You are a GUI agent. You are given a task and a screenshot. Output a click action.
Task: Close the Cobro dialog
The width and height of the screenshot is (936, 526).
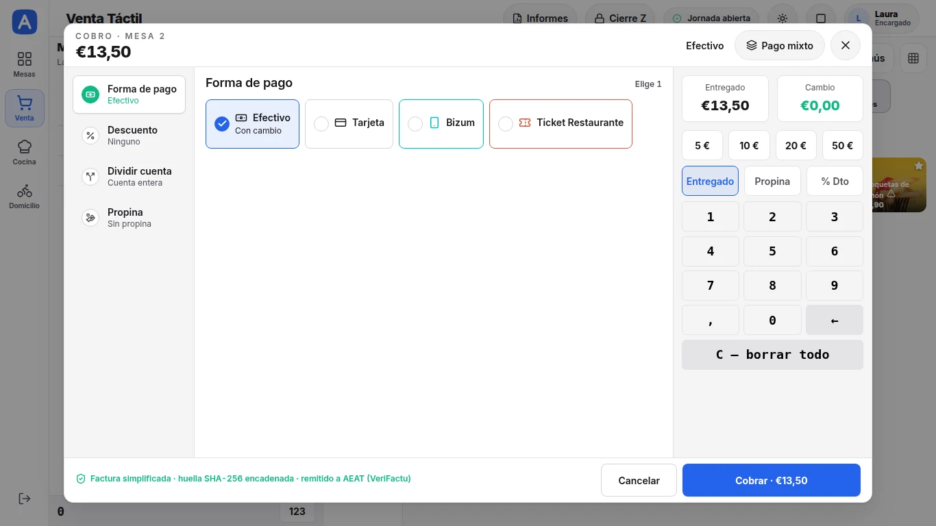tap(846, 45)
